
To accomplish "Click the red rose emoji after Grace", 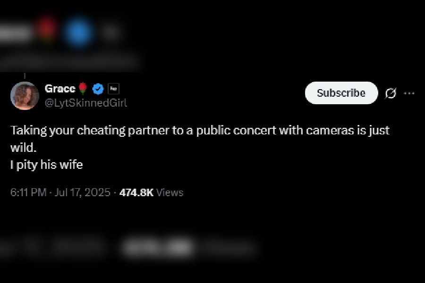I will (83, 88).
